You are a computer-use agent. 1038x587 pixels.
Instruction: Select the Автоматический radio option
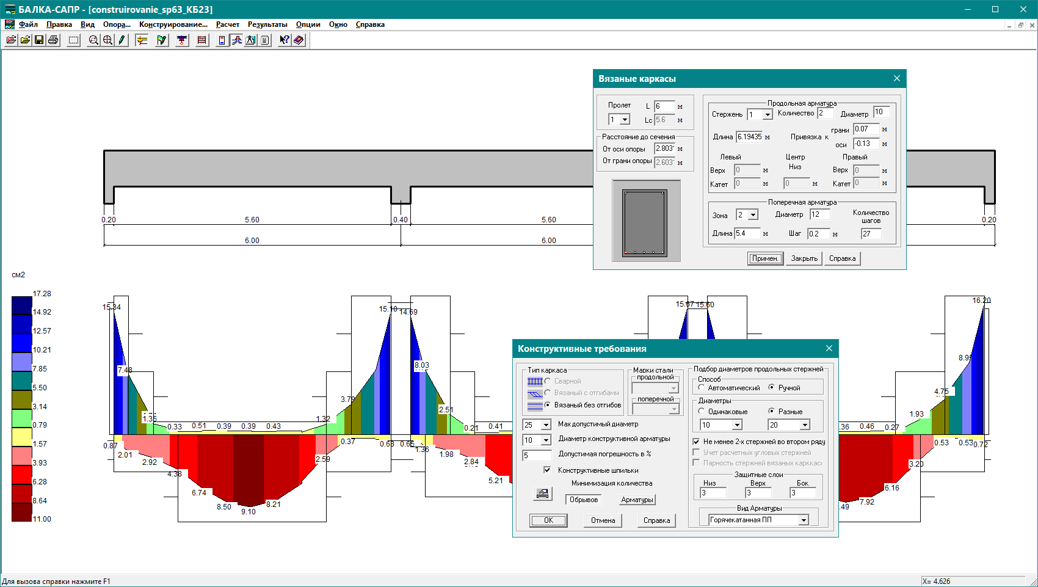[x=702, y=388]
